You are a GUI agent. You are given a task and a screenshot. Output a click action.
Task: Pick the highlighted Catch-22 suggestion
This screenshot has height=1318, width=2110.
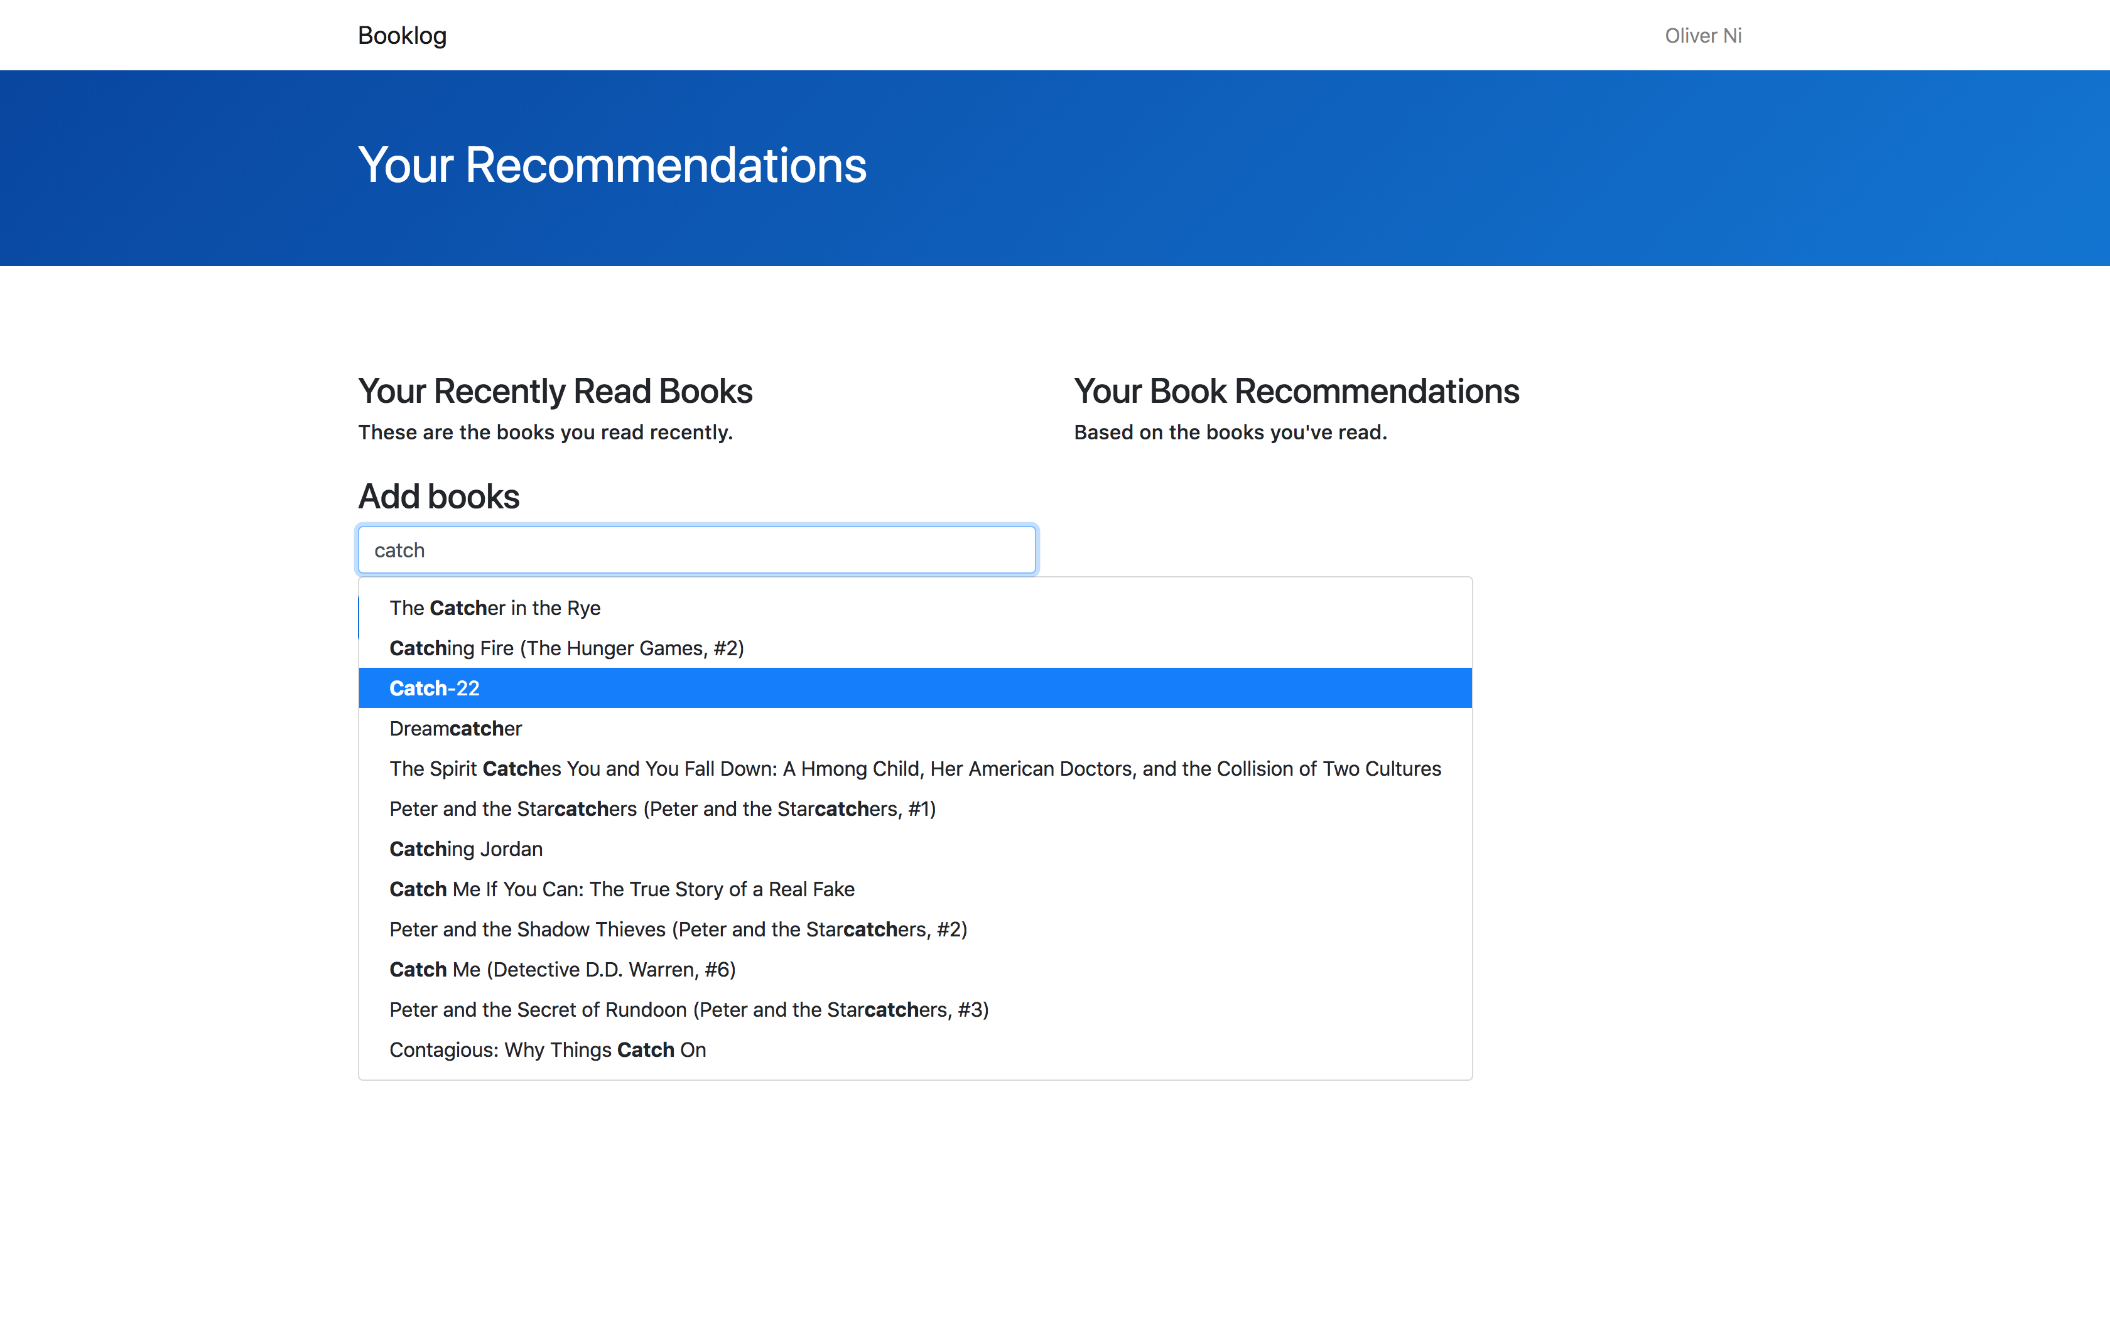[434, 688]
